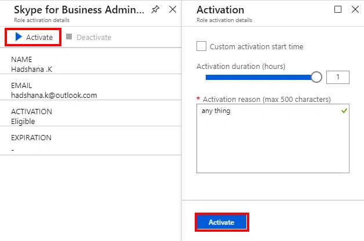Click the activation duration hours number box

pyautogui.click(x=338, y=77)
